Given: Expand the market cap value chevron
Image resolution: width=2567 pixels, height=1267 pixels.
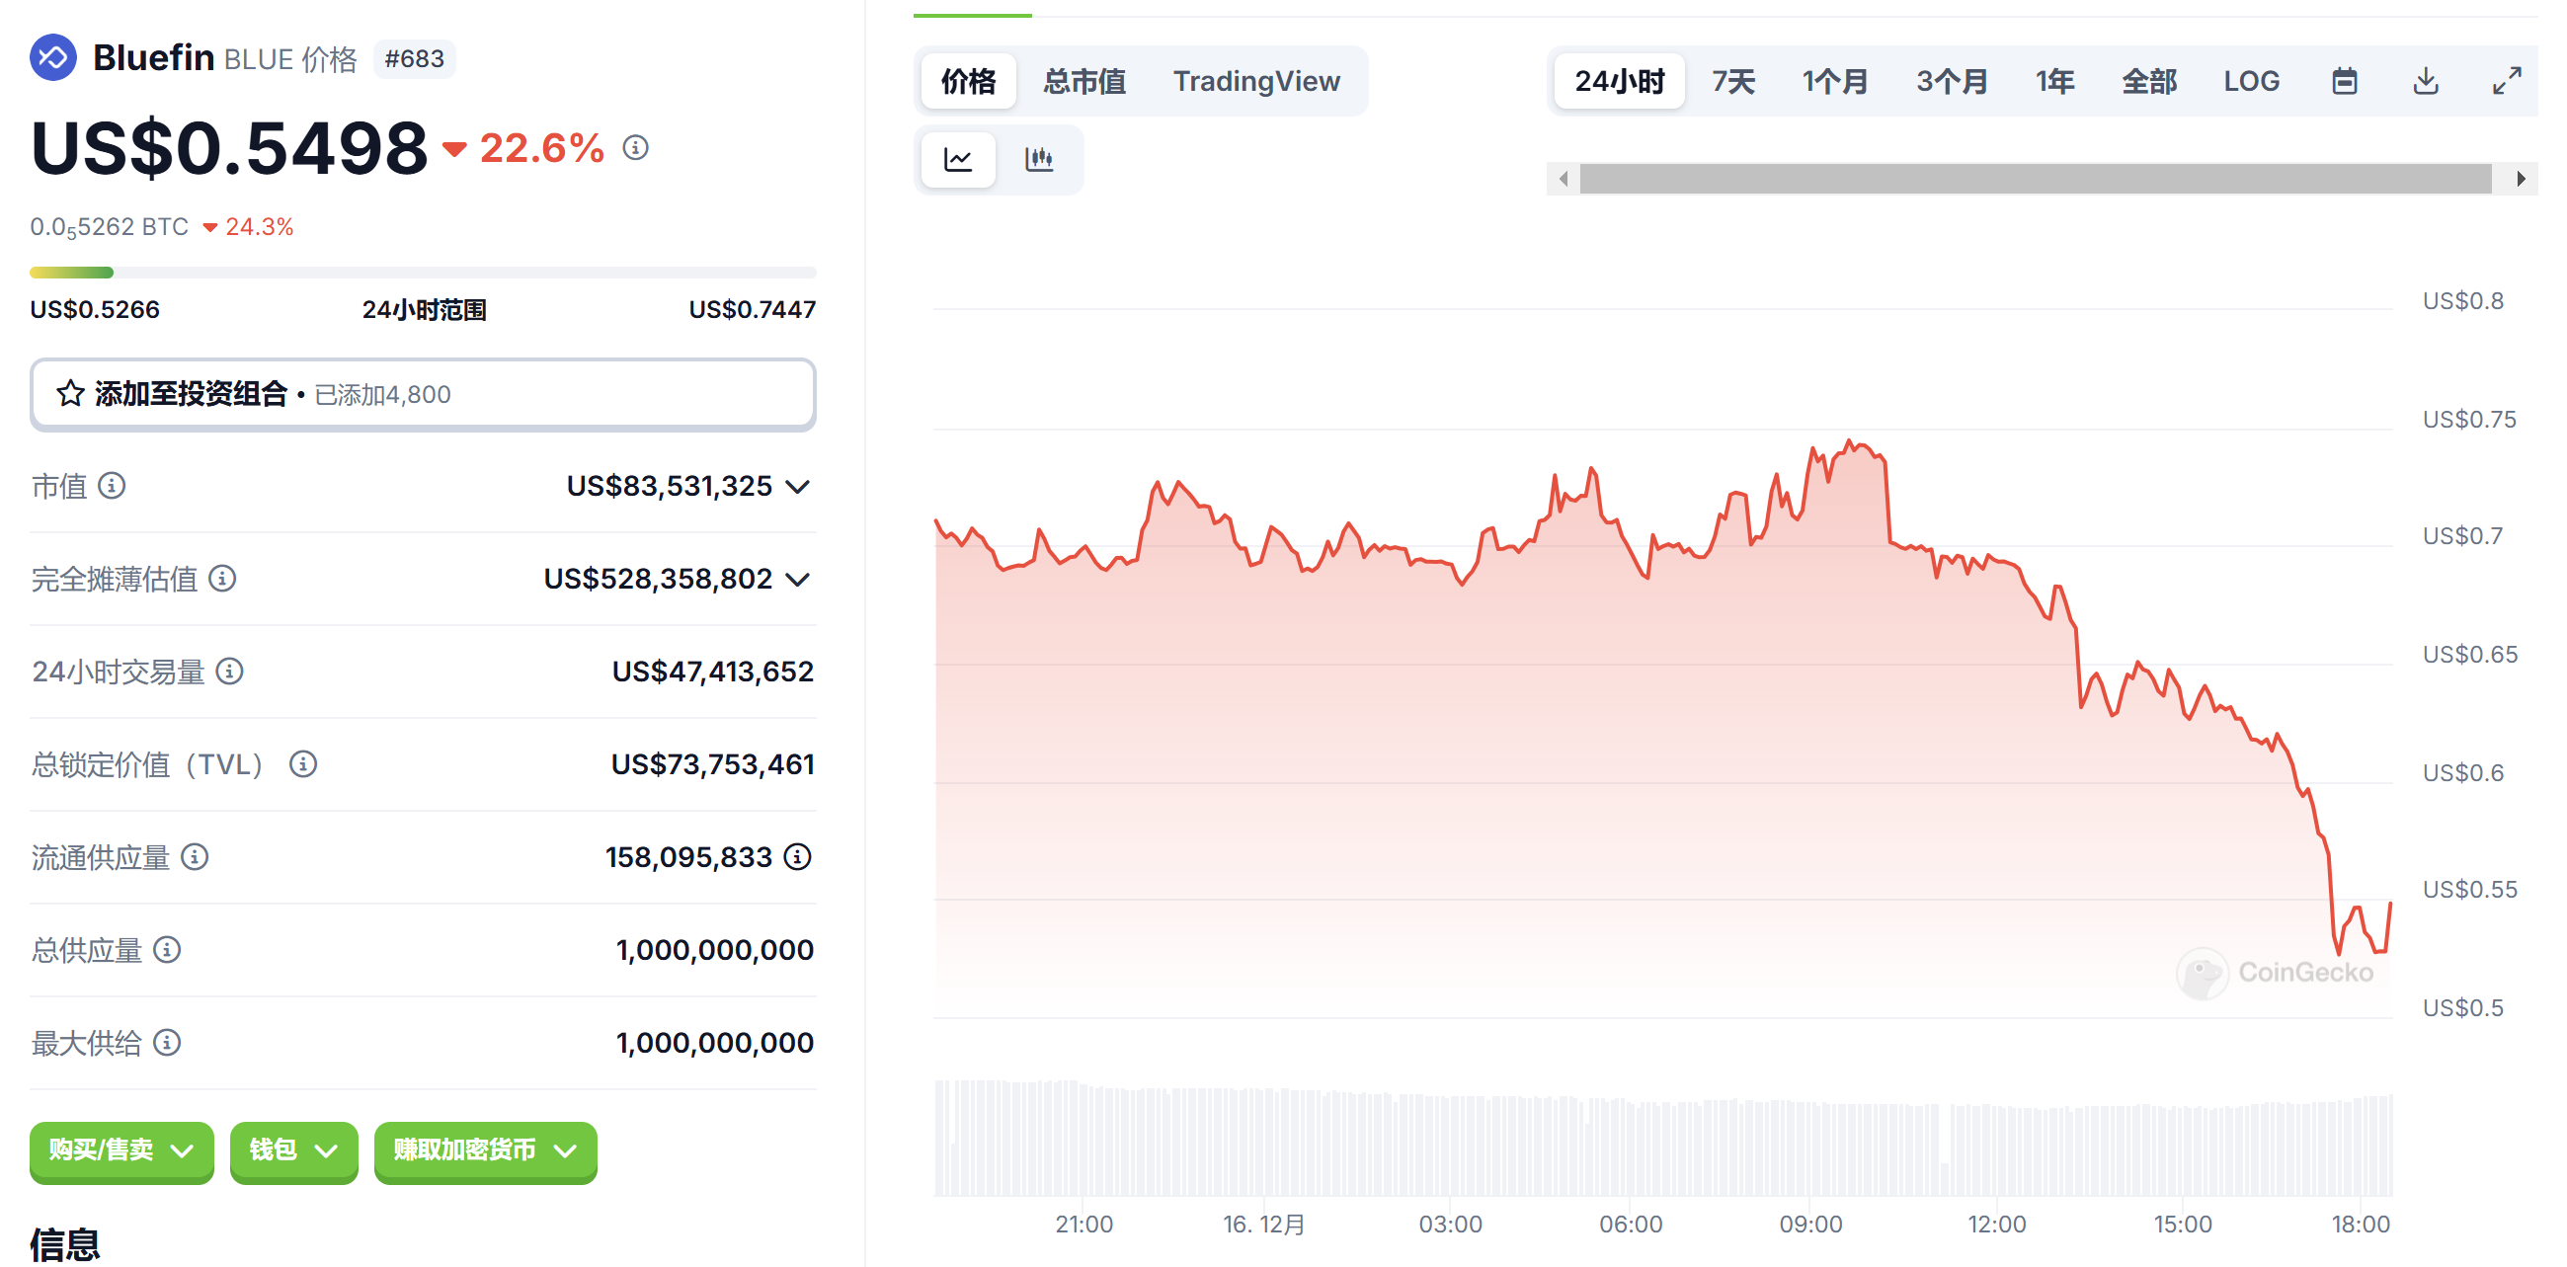Looking at the screenshot, I should click(797, 487).
